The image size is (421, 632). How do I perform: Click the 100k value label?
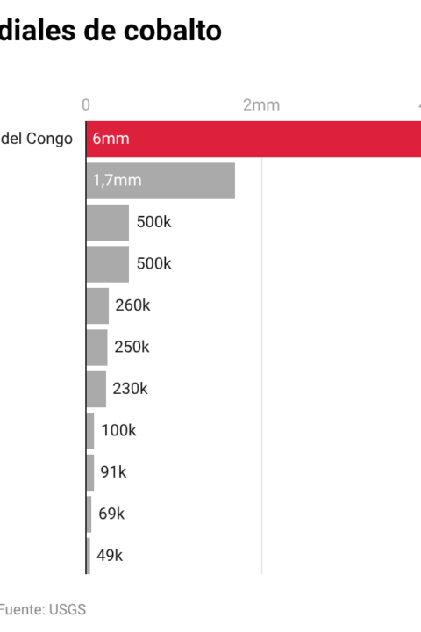118,430
